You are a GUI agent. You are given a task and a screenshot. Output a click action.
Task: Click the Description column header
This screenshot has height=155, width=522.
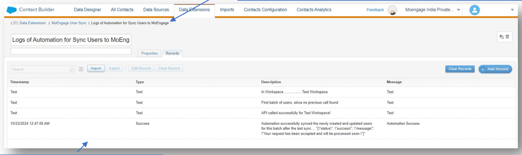coord(271,82)
